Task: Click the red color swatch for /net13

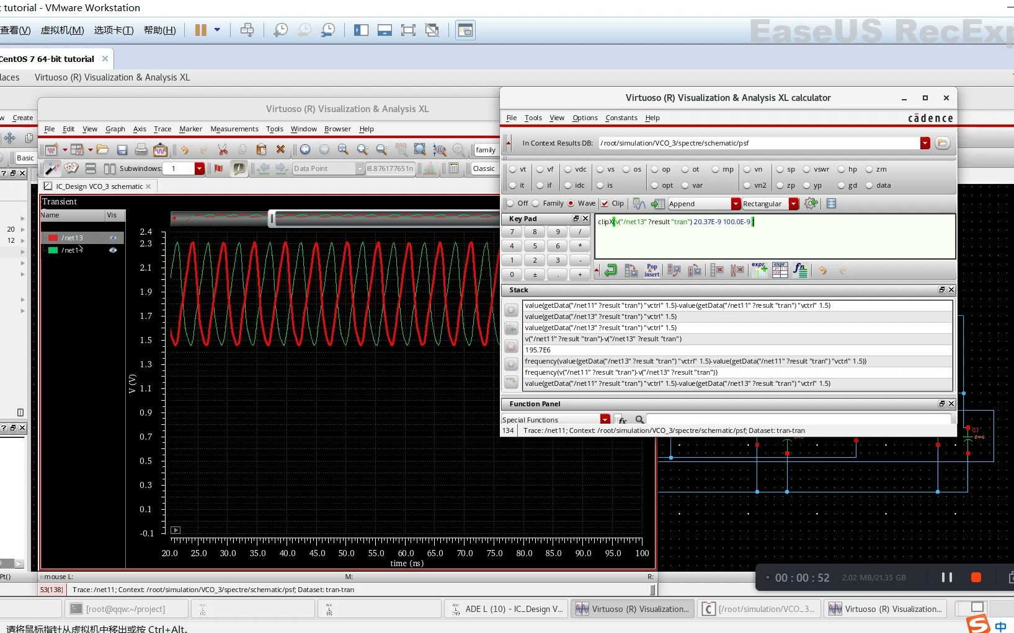Action: 53,238
